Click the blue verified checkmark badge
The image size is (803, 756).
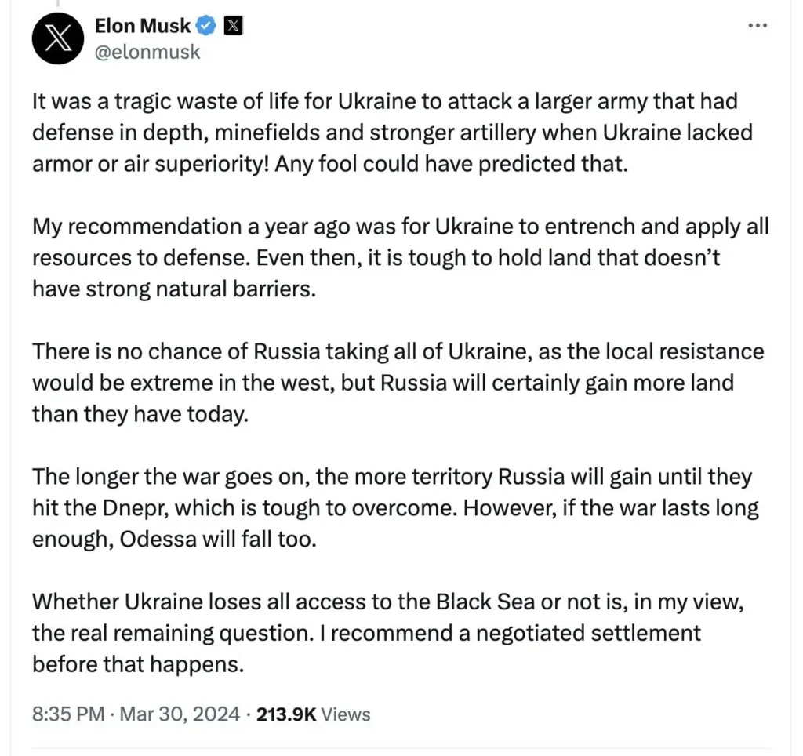tap(206, 26)
